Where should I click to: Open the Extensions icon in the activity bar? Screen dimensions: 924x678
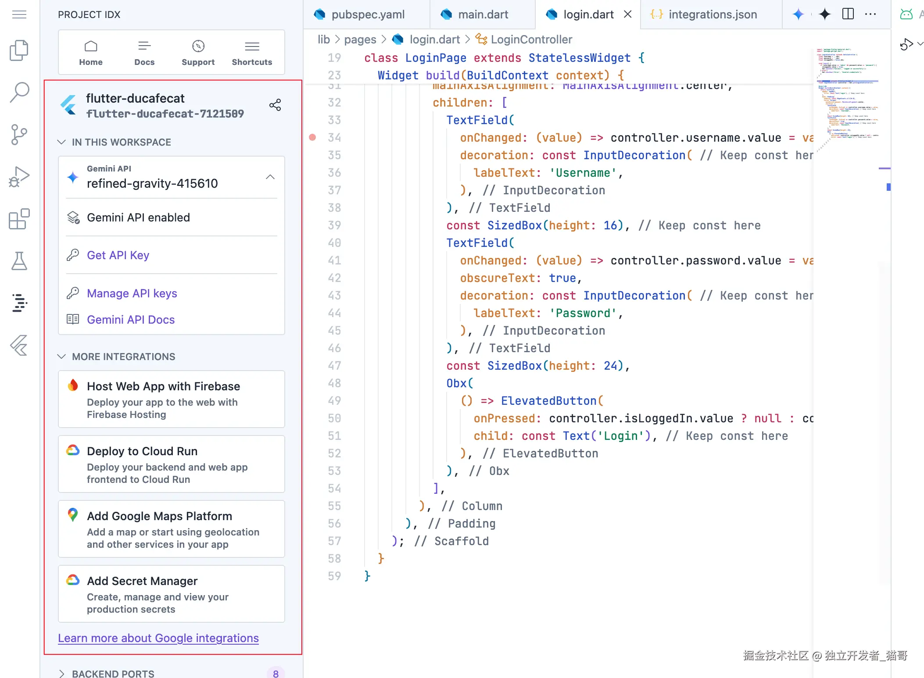click(x=19, y=219)
